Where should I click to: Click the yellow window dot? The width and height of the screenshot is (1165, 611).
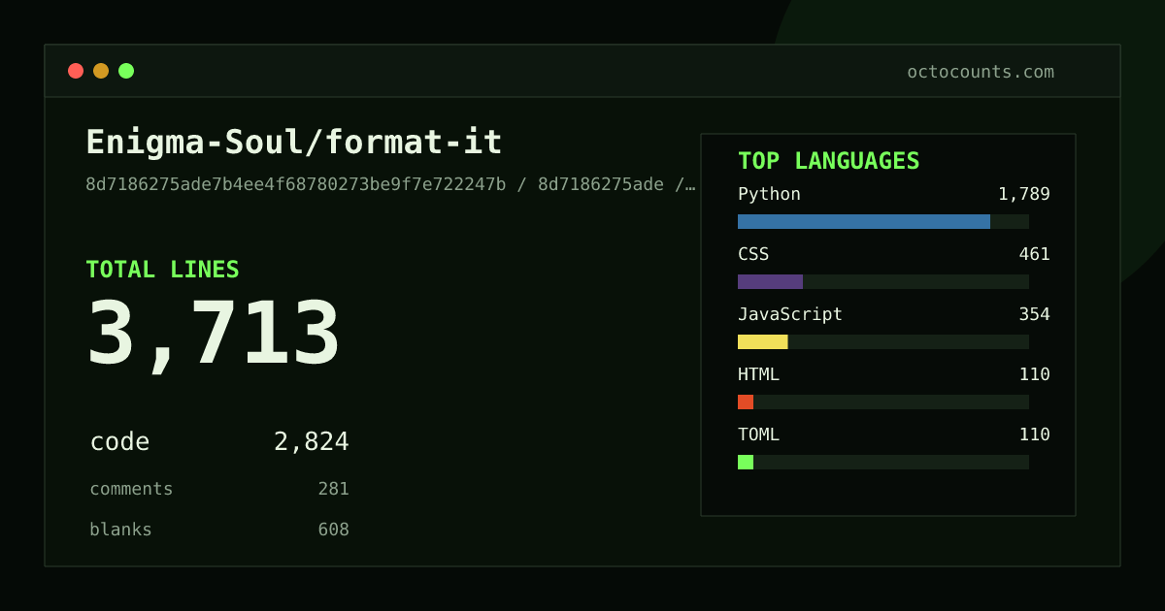click(101, 71)
